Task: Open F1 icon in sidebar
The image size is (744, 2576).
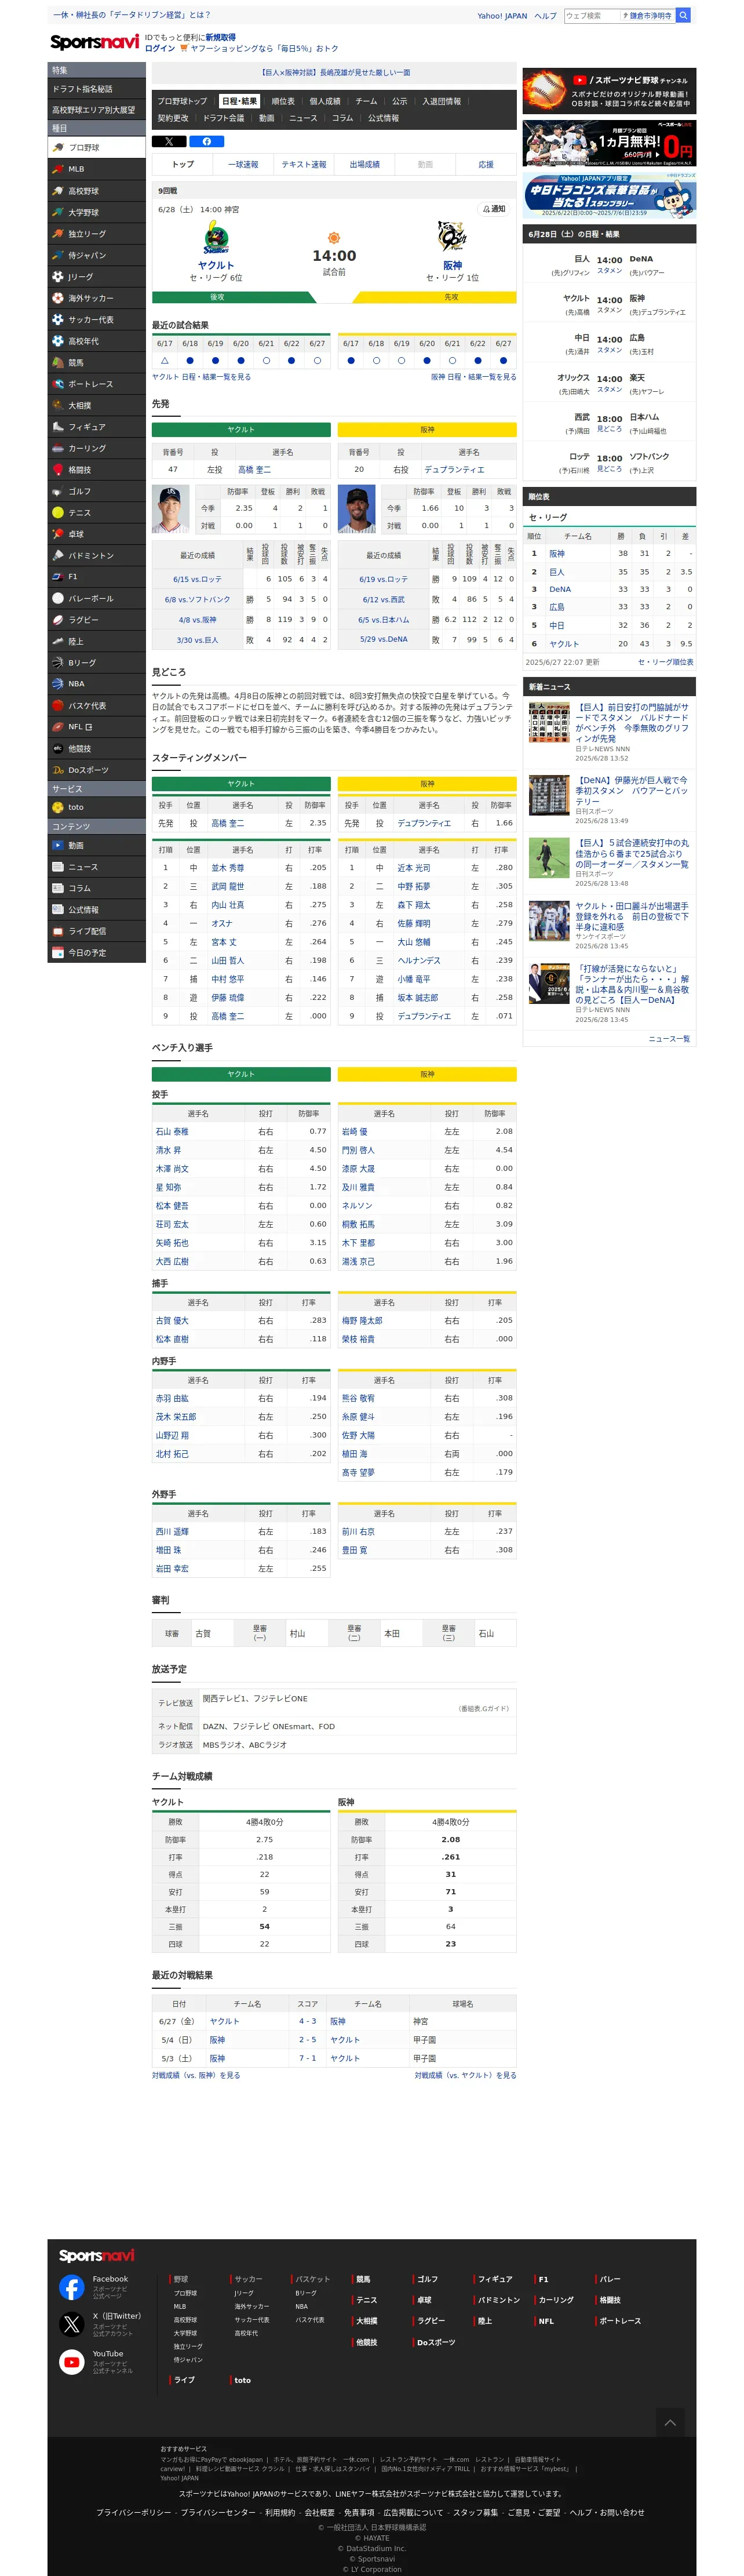Action: point(58,576)
